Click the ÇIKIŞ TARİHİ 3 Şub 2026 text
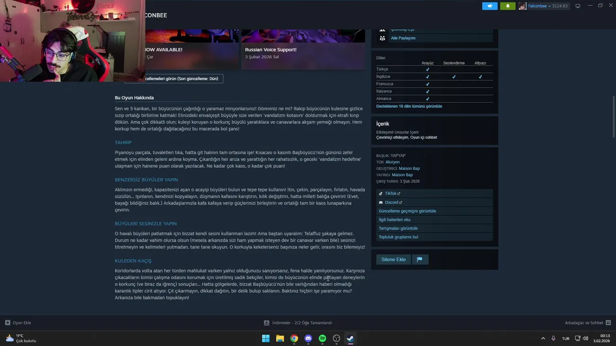This screenshot has height=346, width=616. point(398,182)
